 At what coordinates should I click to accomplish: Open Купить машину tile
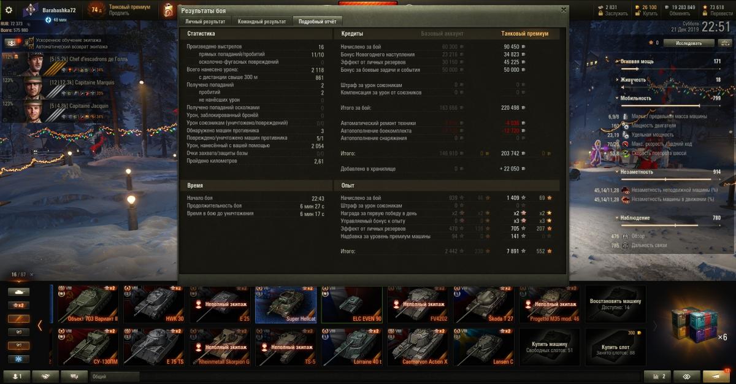click(549, 347)
